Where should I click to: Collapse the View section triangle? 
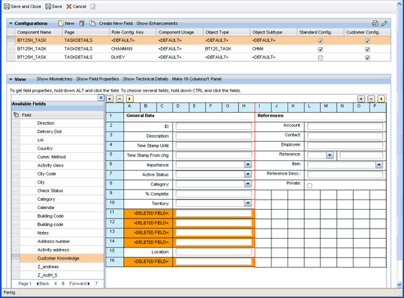coord(10,79)
